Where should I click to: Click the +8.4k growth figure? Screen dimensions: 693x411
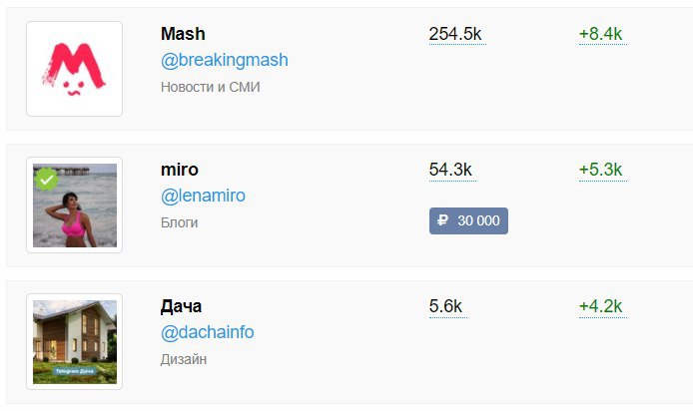pyautogui.click(x=601, y=34)
